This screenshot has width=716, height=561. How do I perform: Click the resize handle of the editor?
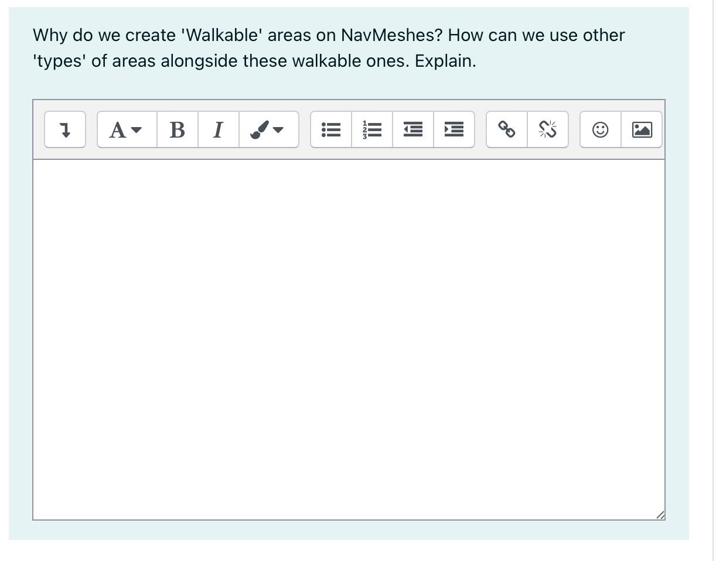[661, 514]
